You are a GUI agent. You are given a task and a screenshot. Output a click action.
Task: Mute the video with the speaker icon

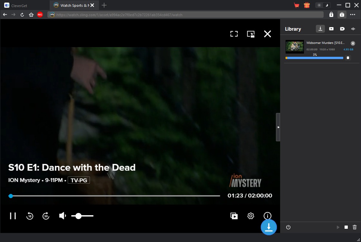tap(63, 216)
